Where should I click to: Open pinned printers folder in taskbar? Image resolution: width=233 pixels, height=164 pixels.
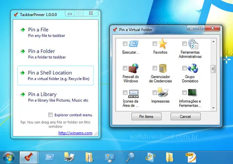click(69, 157)
